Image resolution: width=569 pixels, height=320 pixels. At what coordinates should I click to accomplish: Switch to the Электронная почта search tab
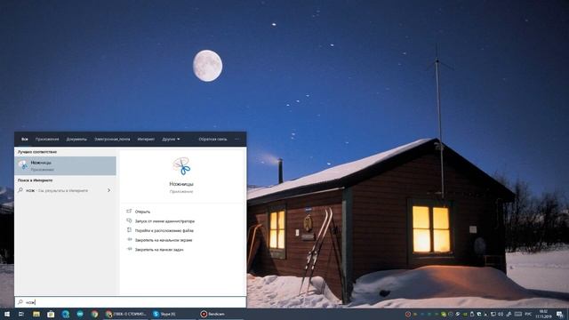tap(112, 140)
